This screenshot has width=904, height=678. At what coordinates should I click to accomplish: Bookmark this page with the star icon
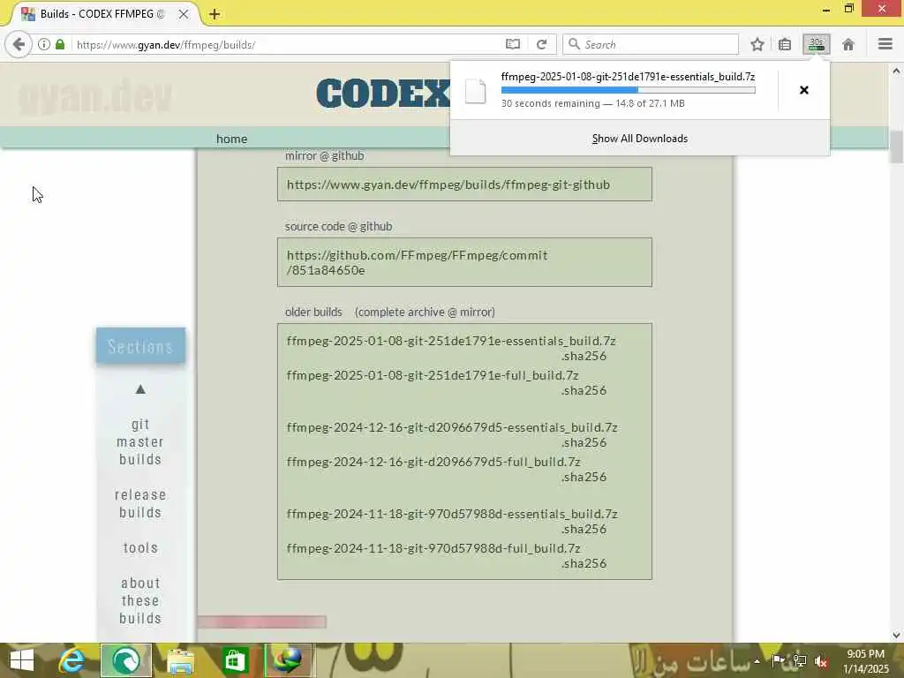(757, 44)
